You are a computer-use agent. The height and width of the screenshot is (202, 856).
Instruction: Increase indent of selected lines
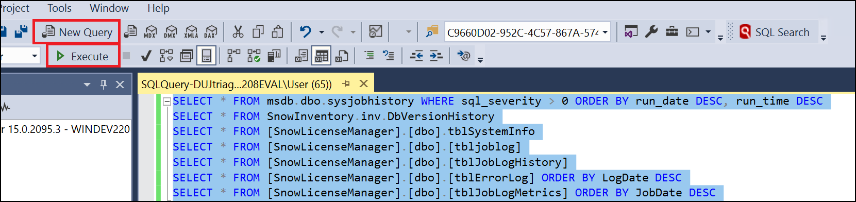tap(436, 56)
